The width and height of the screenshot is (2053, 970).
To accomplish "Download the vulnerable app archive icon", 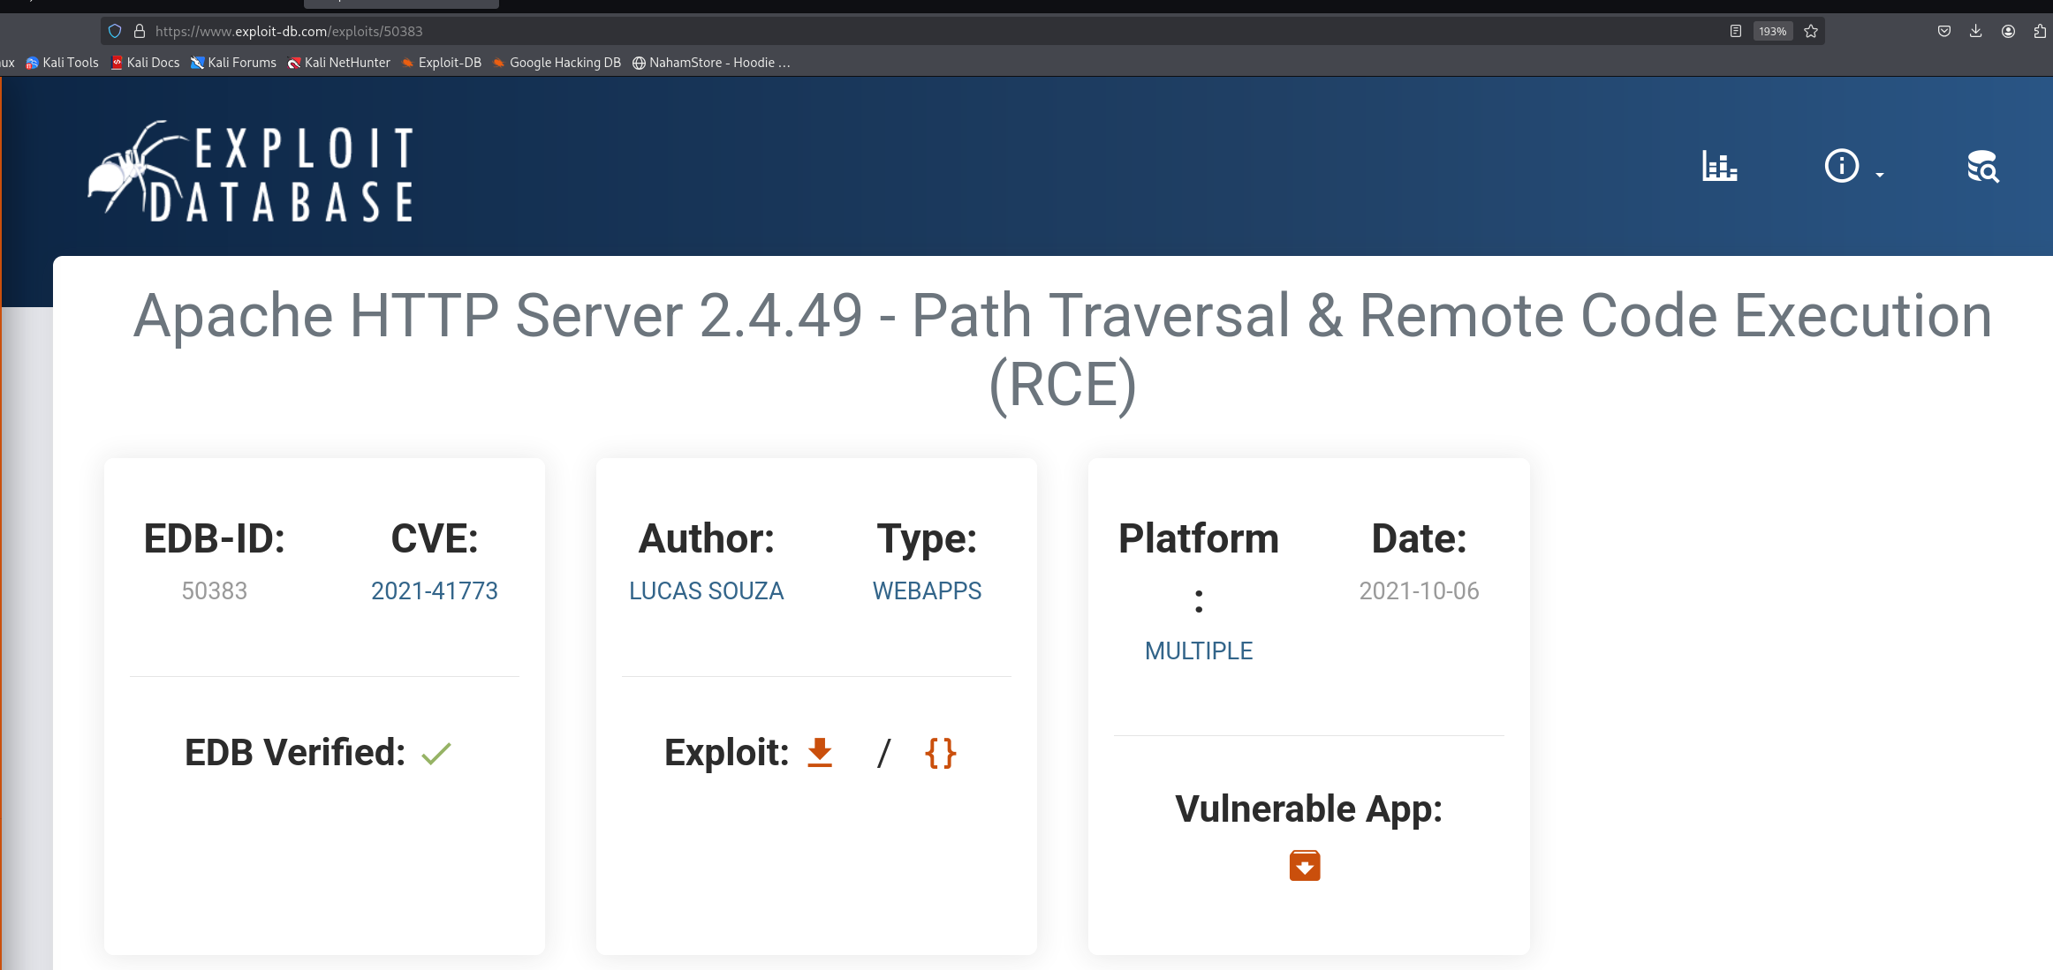I will pos(1305,865).
